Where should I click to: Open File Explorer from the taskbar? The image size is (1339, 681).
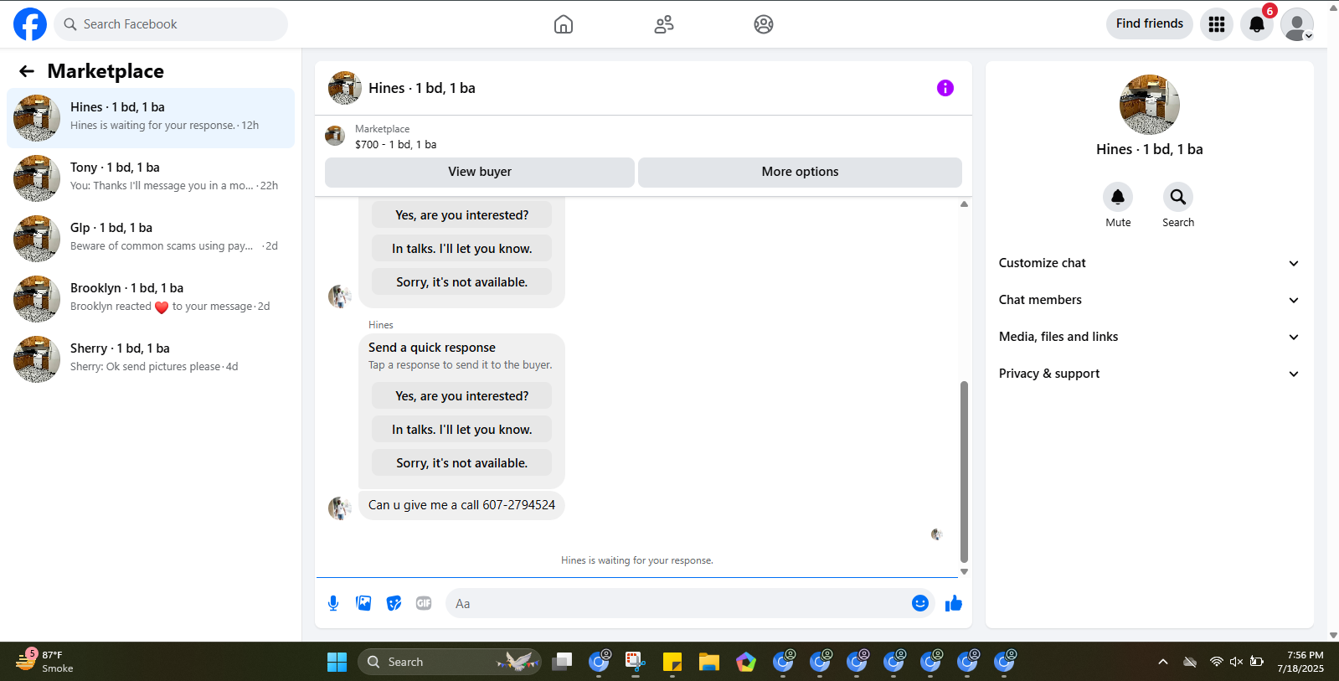coord(709,662)
